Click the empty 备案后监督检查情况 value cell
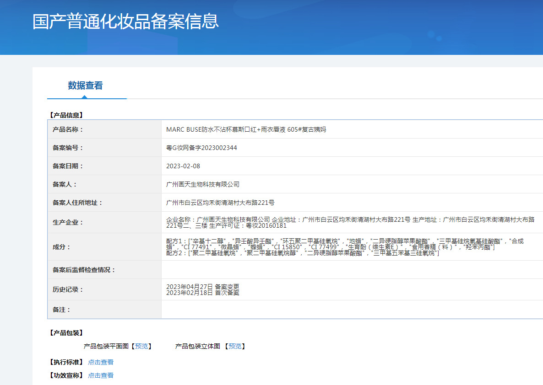The width and height of the screenshot is (543, 385). pos(352,270)
